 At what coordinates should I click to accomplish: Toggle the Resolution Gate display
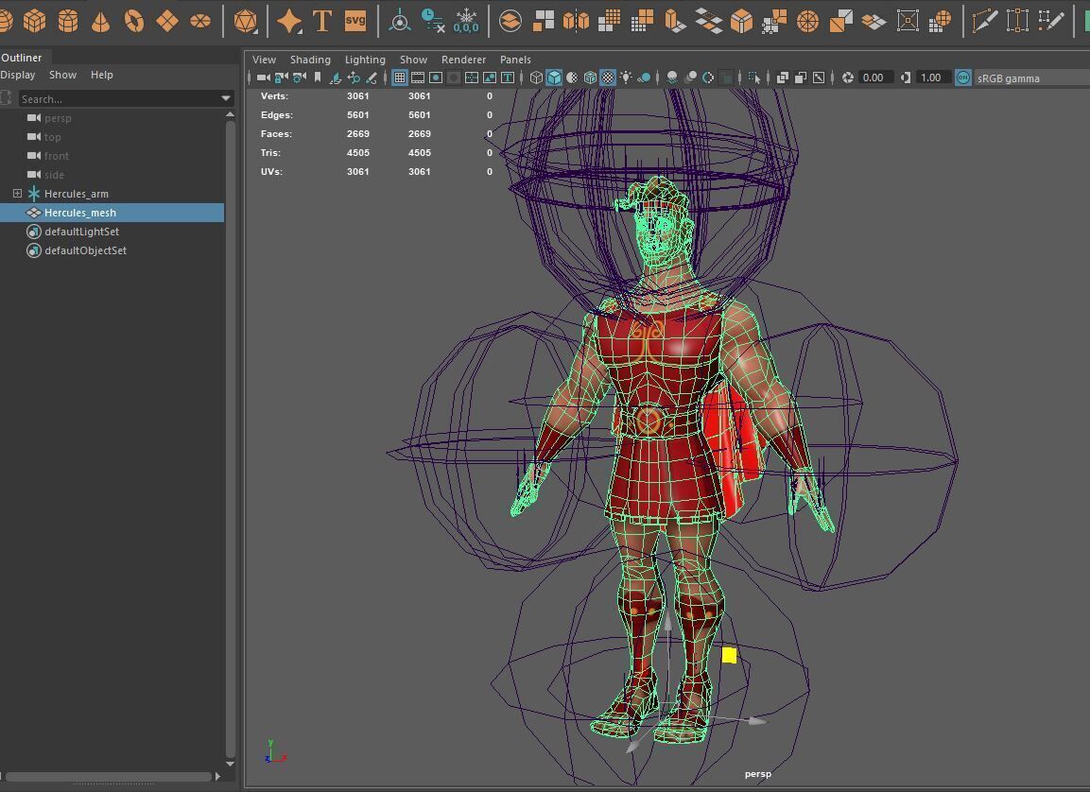pyautogui.click(x=436, y=77)
